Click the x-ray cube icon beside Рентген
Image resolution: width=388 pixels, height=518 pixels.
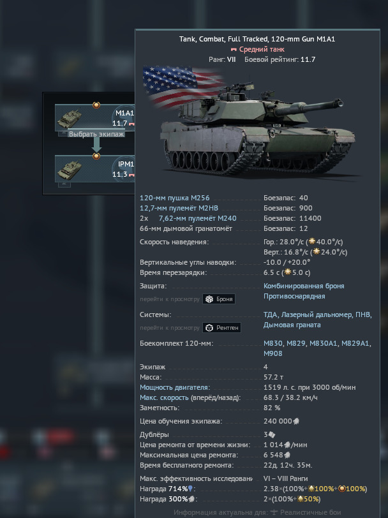coord(209,328)
